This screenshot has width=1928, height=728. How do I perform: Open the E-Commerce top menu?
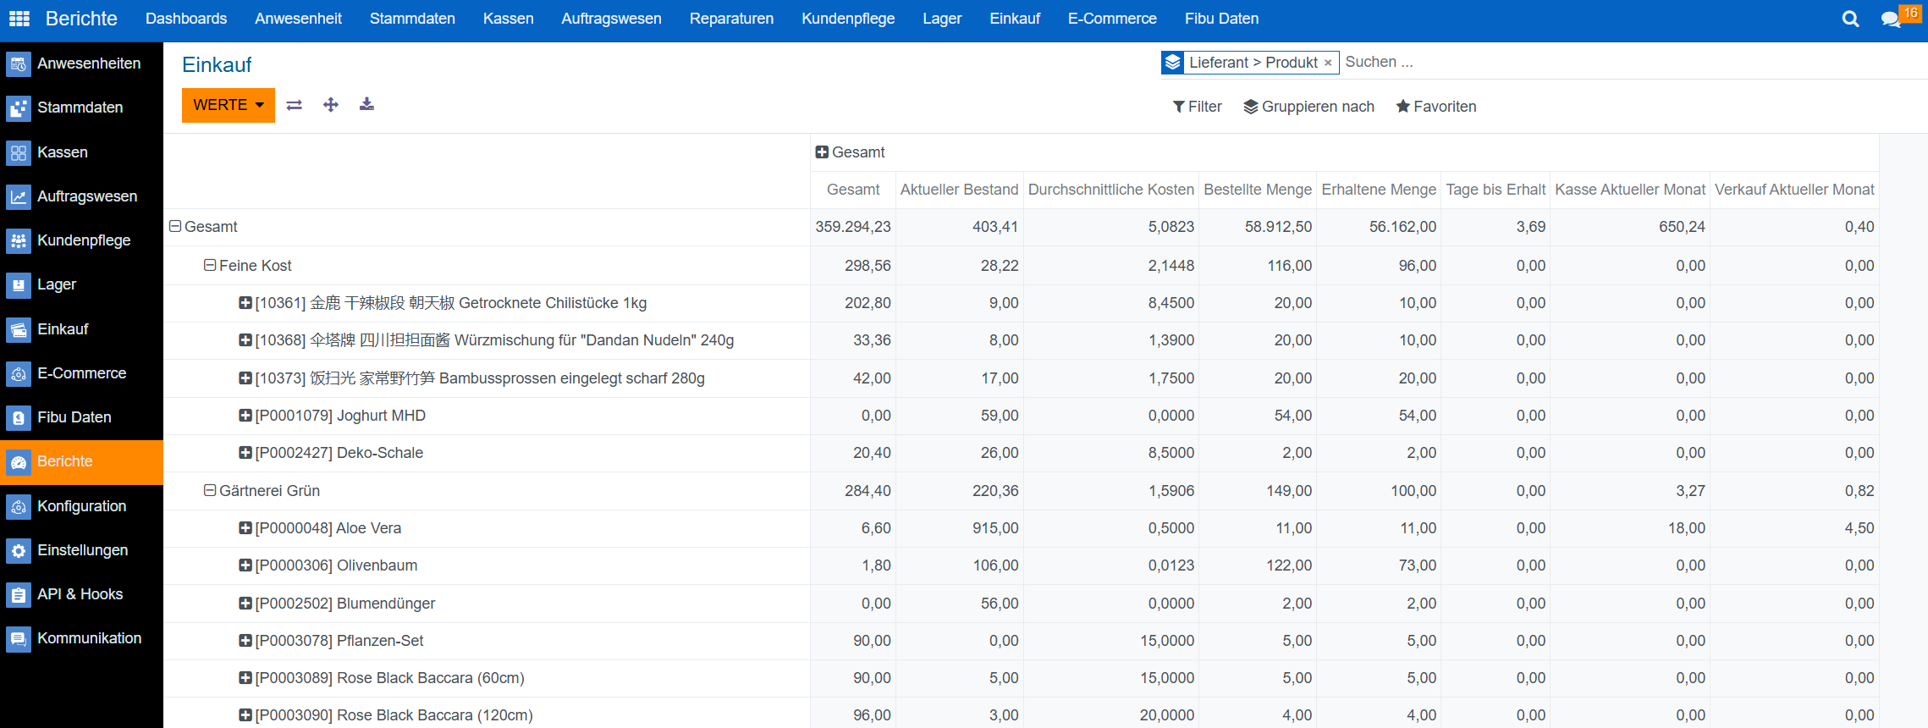[x=1111, y=19]
